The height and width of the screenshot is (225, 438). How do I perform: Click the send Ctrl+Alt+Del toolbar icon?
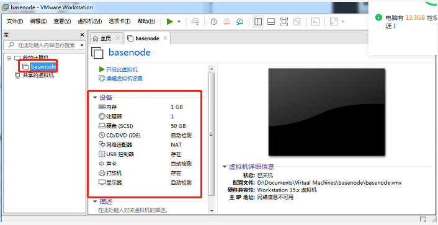tap(195, 22)
